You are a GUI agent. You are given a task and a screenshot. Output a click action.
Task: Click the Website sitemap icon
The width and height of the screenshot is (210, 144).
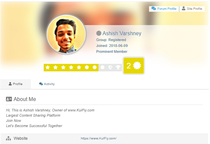point(8,138)
